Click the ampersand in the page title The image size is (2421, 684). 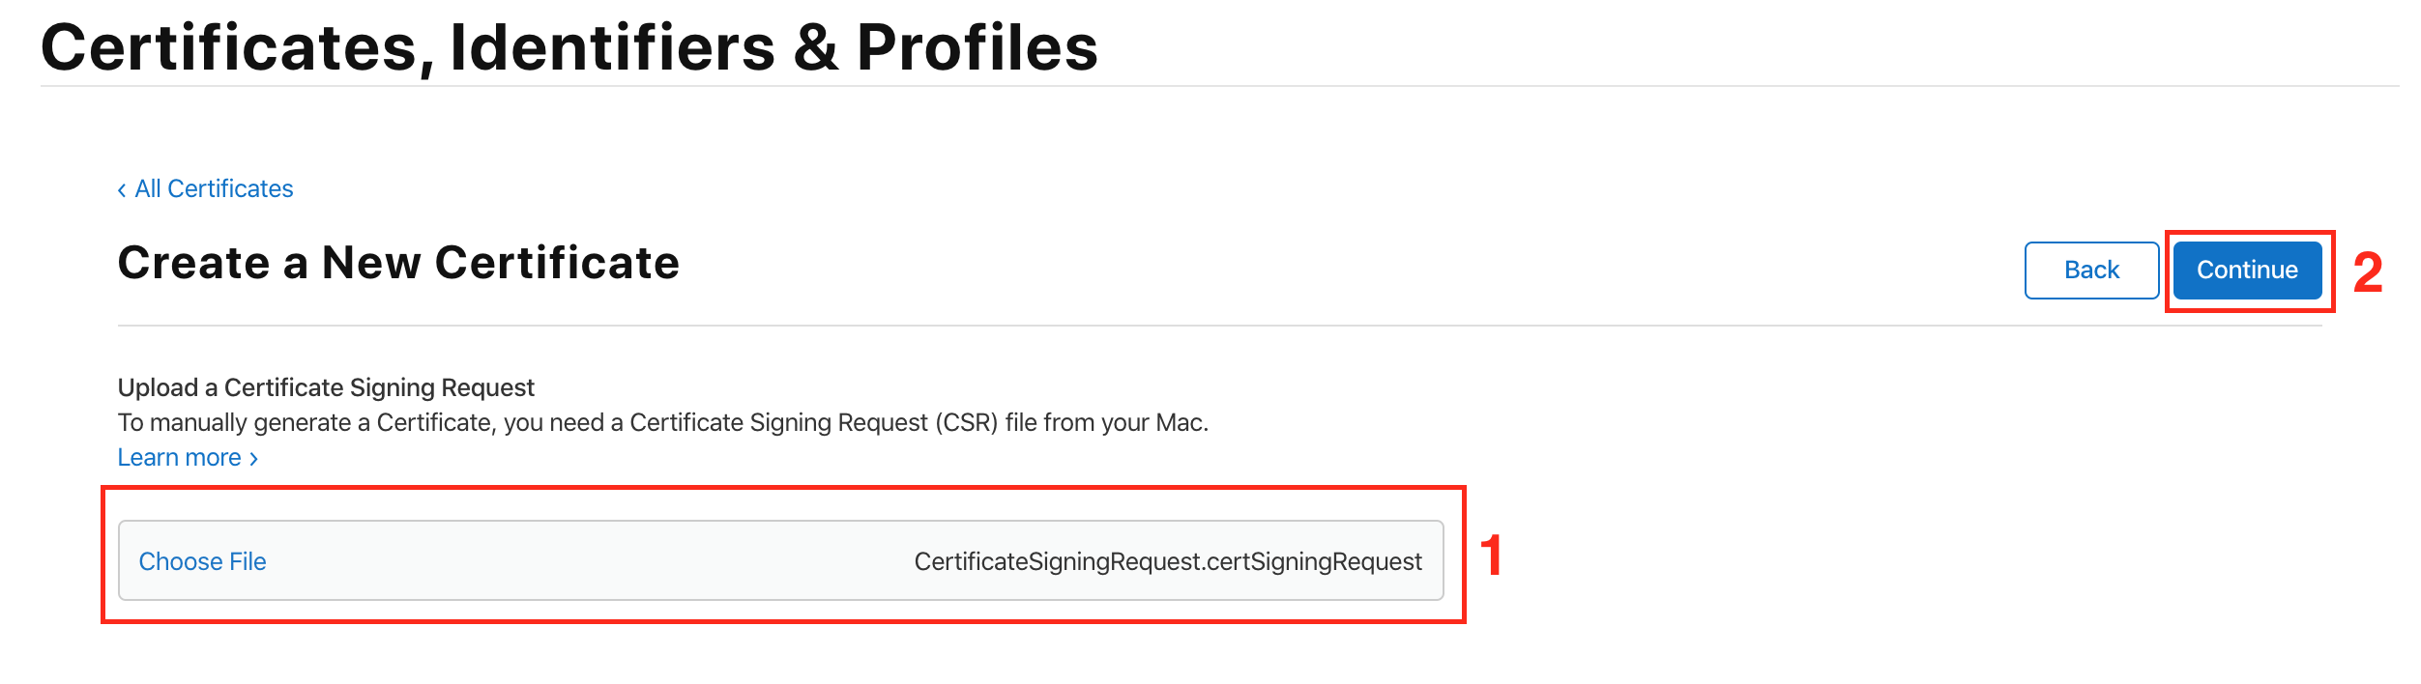[816, 48]
